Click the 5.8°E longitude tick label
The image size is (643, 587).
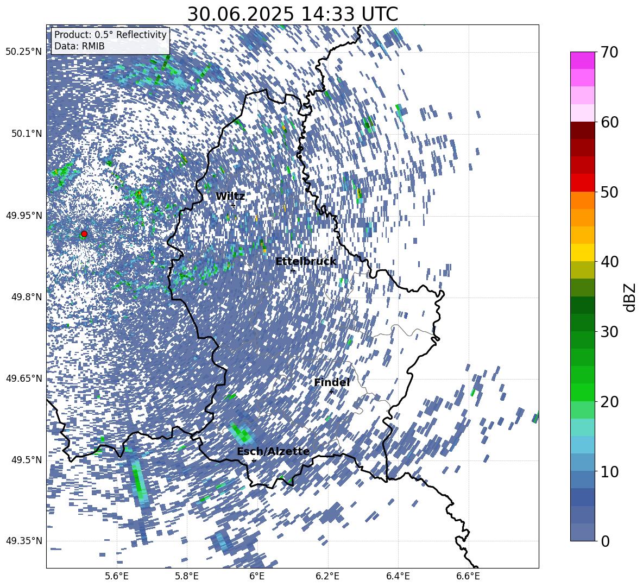pyautogui.click(x=187, y=576)
